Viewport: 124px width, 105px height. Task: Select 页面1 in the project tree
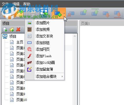21,48
